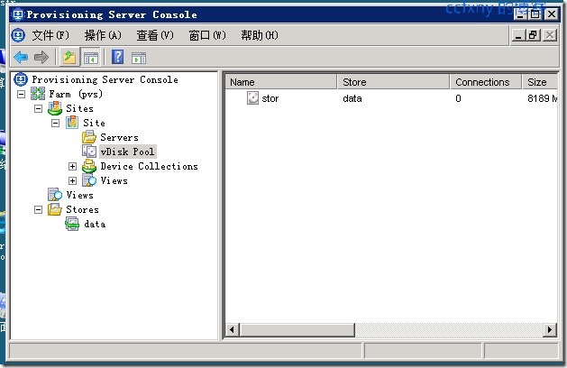The width and height of the screenshot is (567, 368).
Task: Sort list by Size column header
Action: point(540,82)
